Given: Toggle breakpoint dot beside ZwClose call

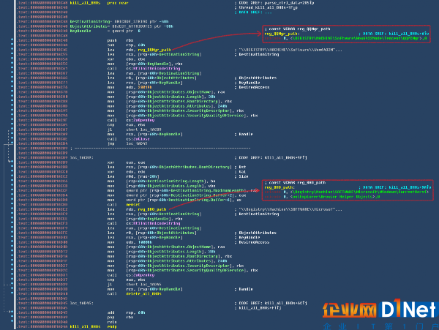Looking at the screenshot, I should [x=12, y=139].
